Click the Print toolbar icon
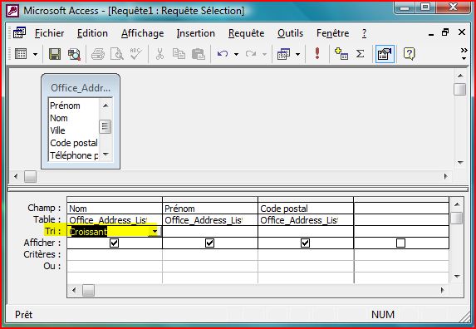 coord(98,54)
